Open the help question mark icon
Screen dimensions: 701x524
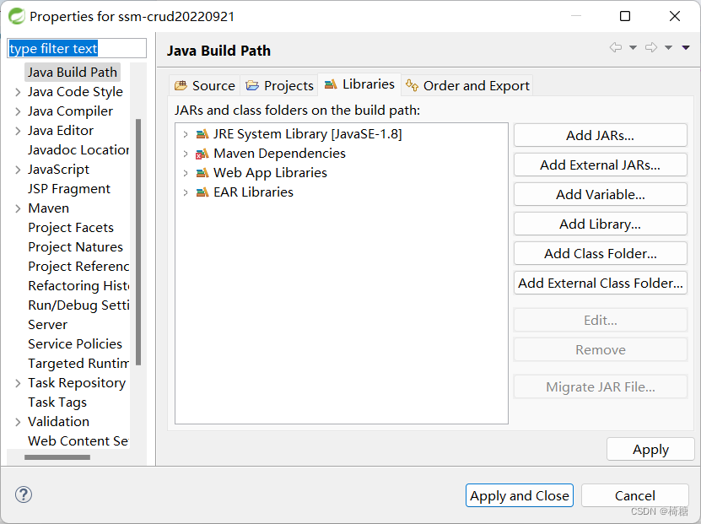pos(24,494)
